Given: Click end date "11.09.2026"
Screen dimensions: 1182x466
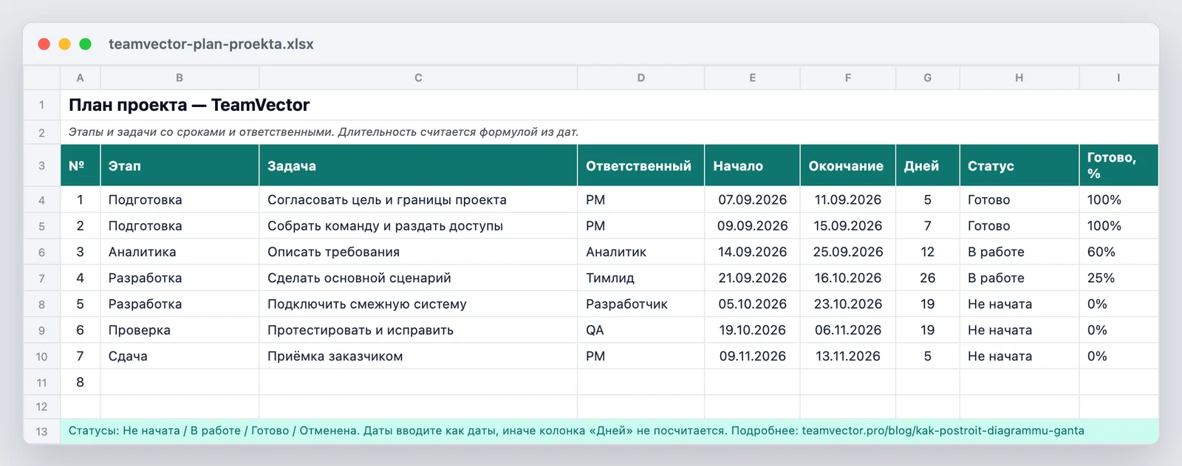Looking at the screenshot, I should (847, 200).
